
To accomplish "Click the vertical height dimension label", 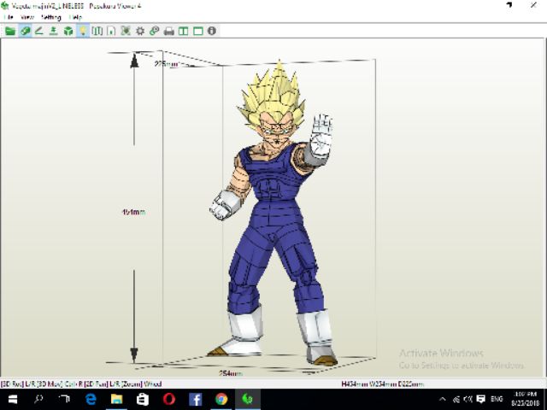I will coord(134,212).
